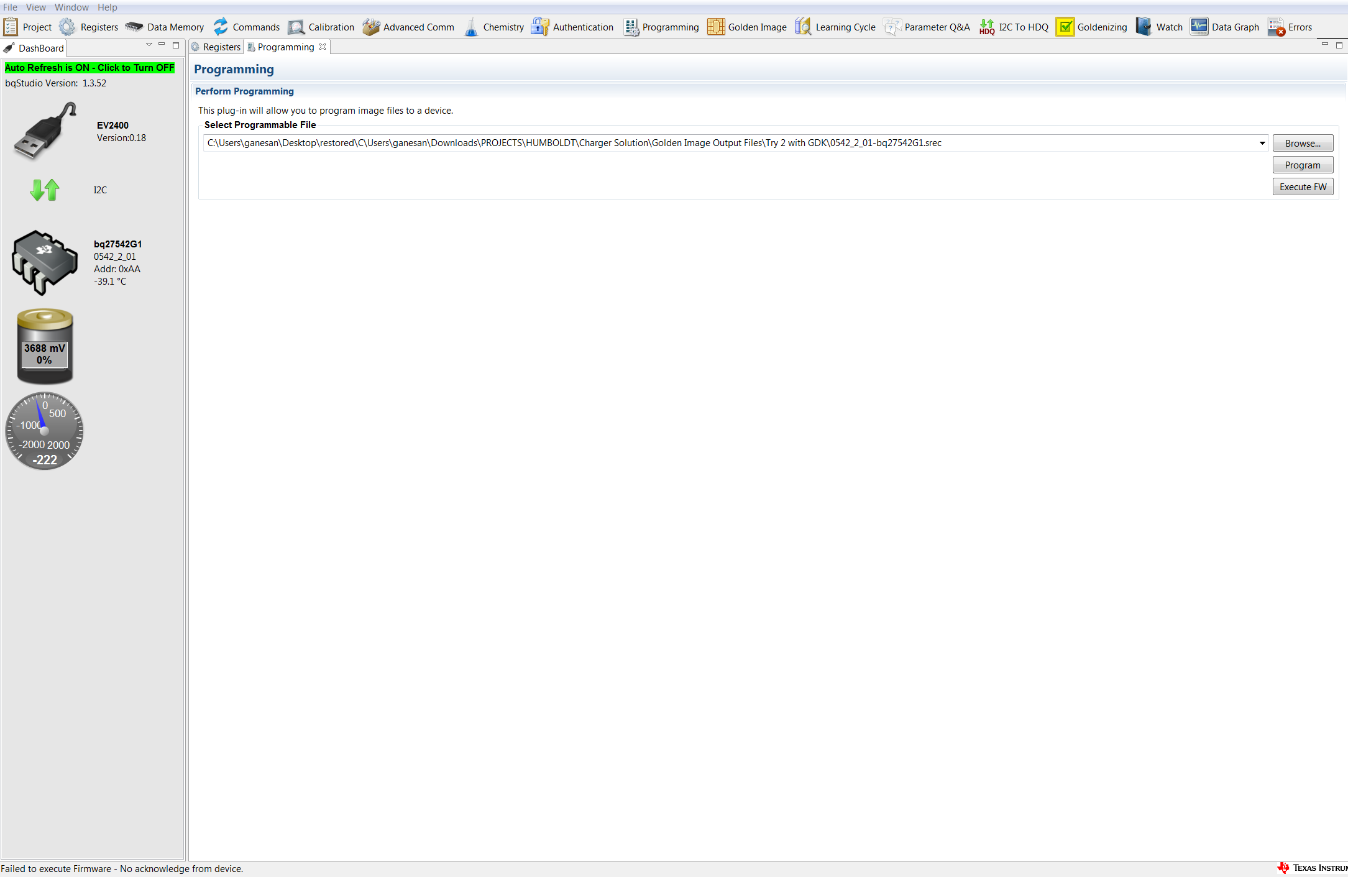The height and width of the screenshot is (877, 1348).
Task: Click the Perform Programming section header
Action: [244, 91]
